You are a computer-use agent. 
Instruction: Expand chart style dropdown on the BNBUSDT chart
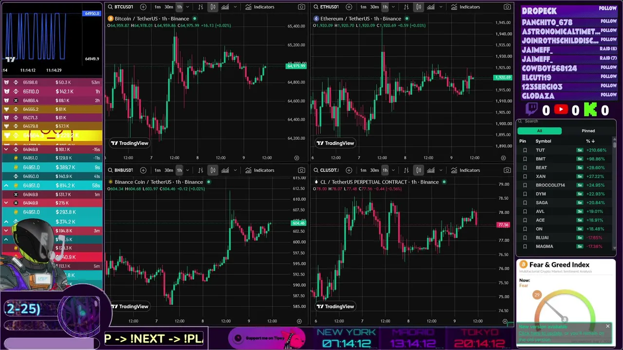236,170
